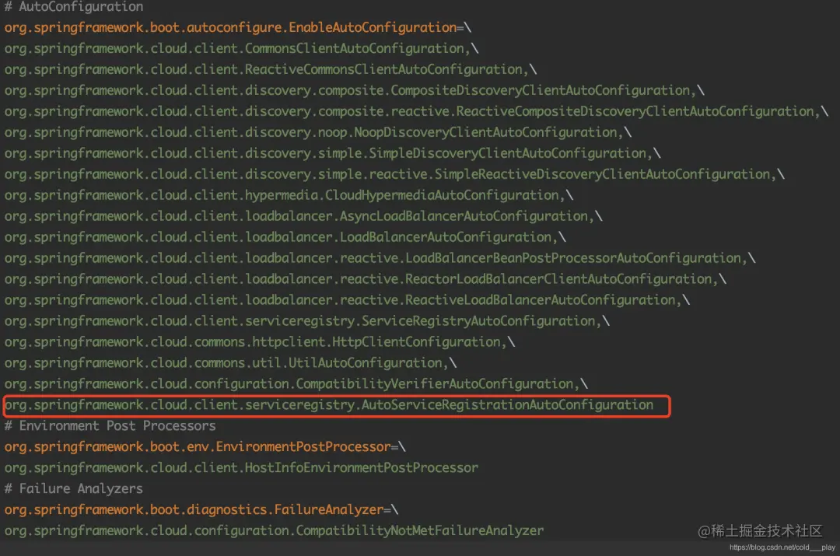This screenshot has height=556, width=840.
Task: Click the '# Failure Analyzers' comment
Action: 73,488
